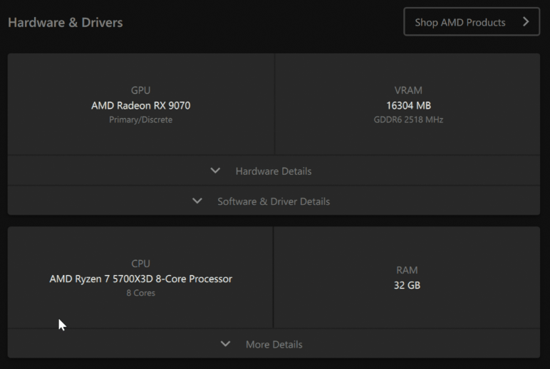Click the 16304 MB VRAM value
The width and height of the screenshot is (550, 369).
[408, 105]
